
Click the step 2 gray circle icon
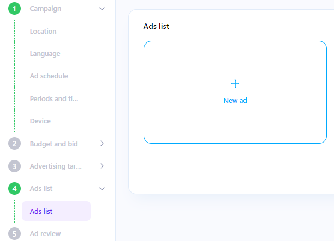[x=14, y=144]
